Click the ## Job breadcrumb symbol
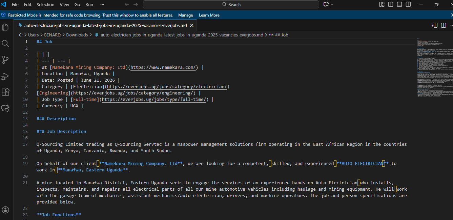 [x=282, y=35]
